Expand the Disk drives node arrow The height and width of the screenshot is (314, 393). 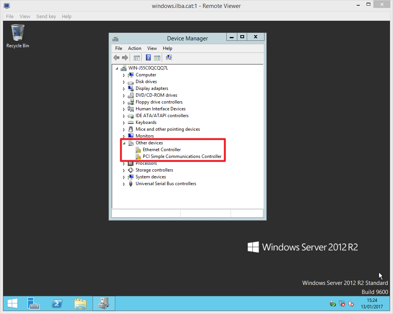124,82
